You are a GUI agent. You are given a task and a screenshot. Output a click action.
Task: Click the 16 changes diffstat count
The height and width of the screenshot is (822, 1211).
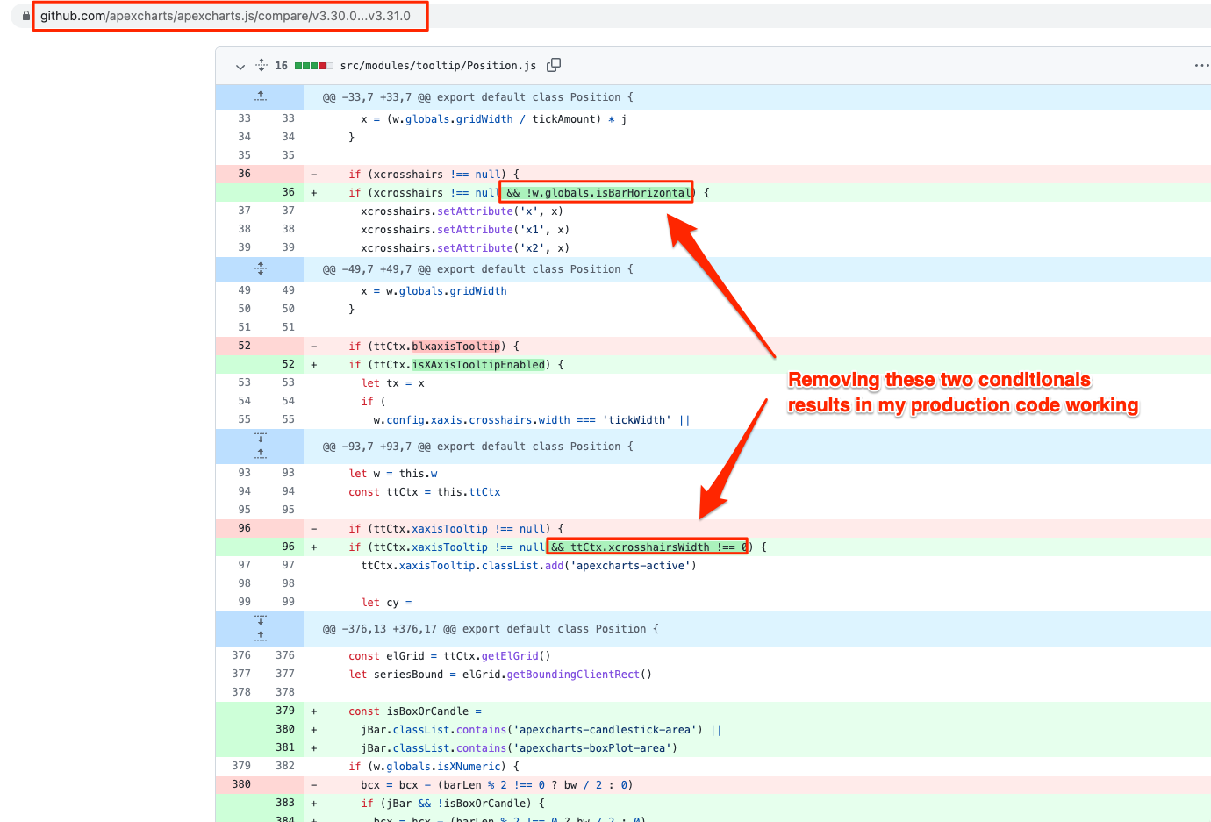(281, 65)
